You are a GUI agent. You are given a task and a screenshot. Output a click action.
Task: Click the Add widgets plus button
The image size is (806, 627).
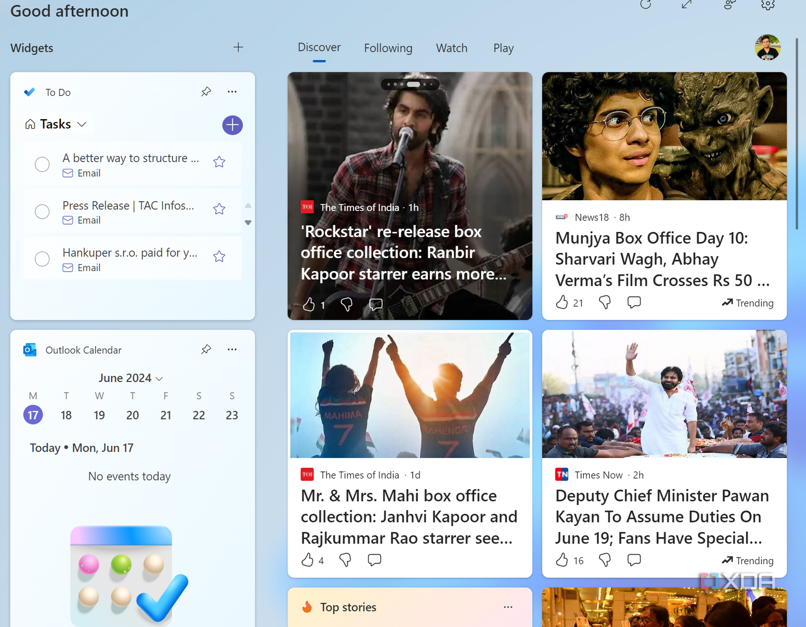(238, 47)
